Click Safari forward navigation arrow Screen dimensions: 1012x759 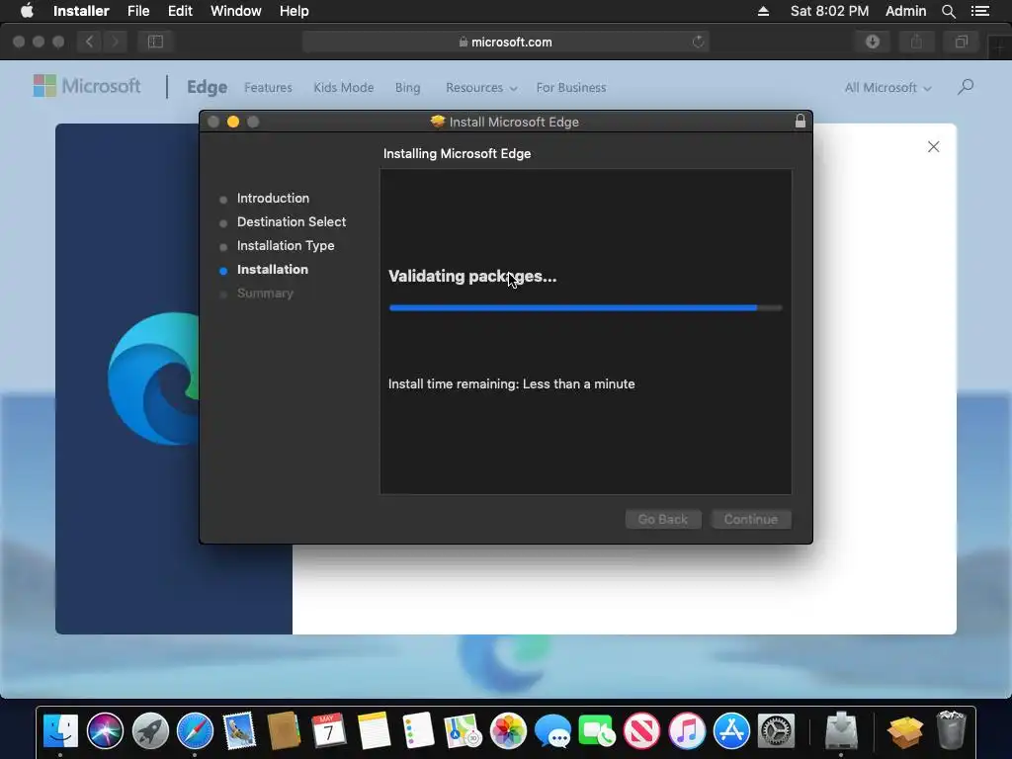[x=115, y=42]
